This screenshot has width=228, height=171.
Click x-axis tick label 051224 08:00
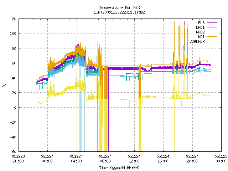[105, 159]
